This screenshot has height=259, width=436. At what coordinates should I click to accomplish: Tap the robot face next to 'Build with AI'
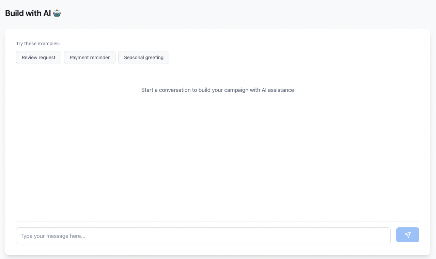click(x=57, y=13)
